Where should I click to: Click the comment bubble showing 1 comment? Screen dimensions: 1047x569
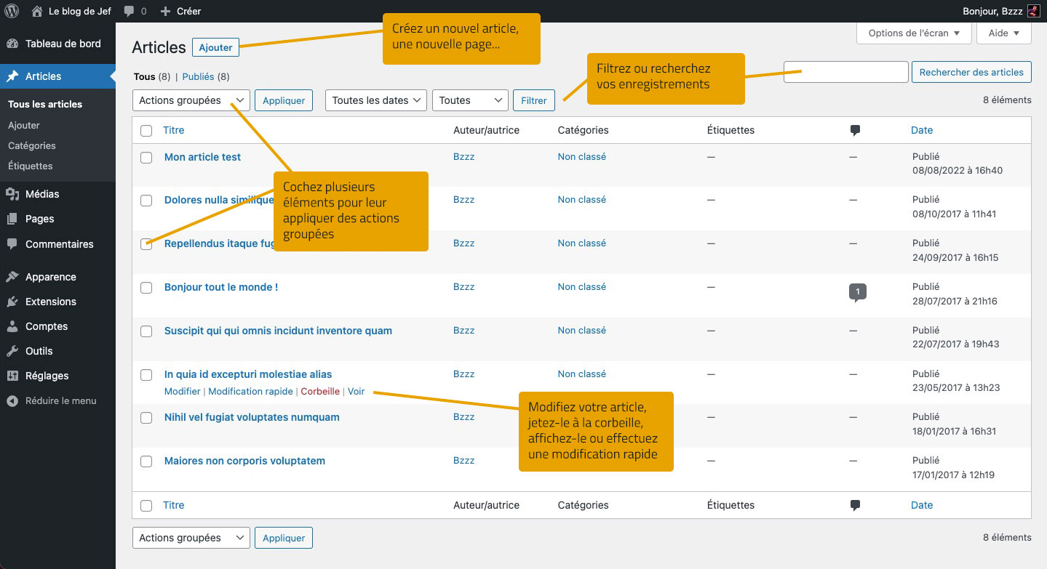coord(858,292)
